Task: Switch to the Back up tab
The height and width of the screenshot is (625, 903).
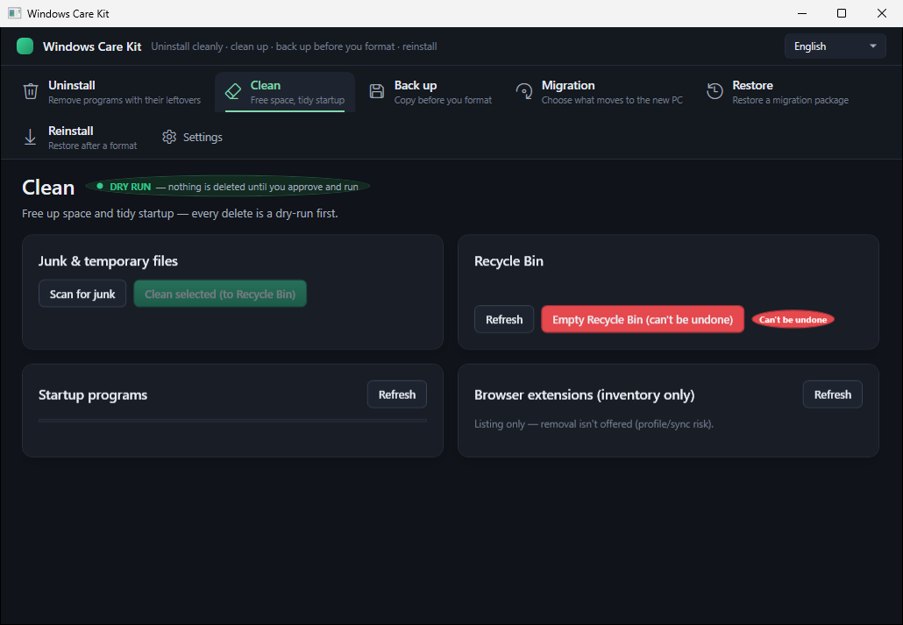Action: (x=430, y=92)
